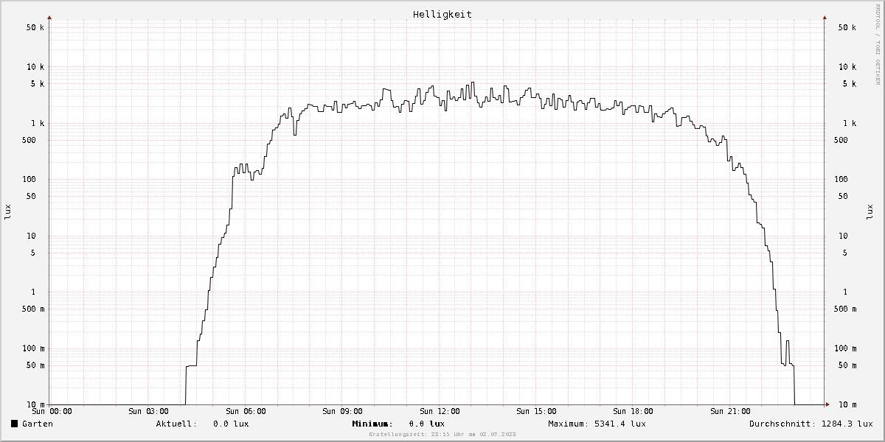Click the "50 k" label on left axis

(35, 27)
